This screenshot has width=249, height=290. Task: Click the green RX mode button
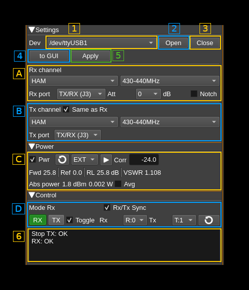click(37, 220)
